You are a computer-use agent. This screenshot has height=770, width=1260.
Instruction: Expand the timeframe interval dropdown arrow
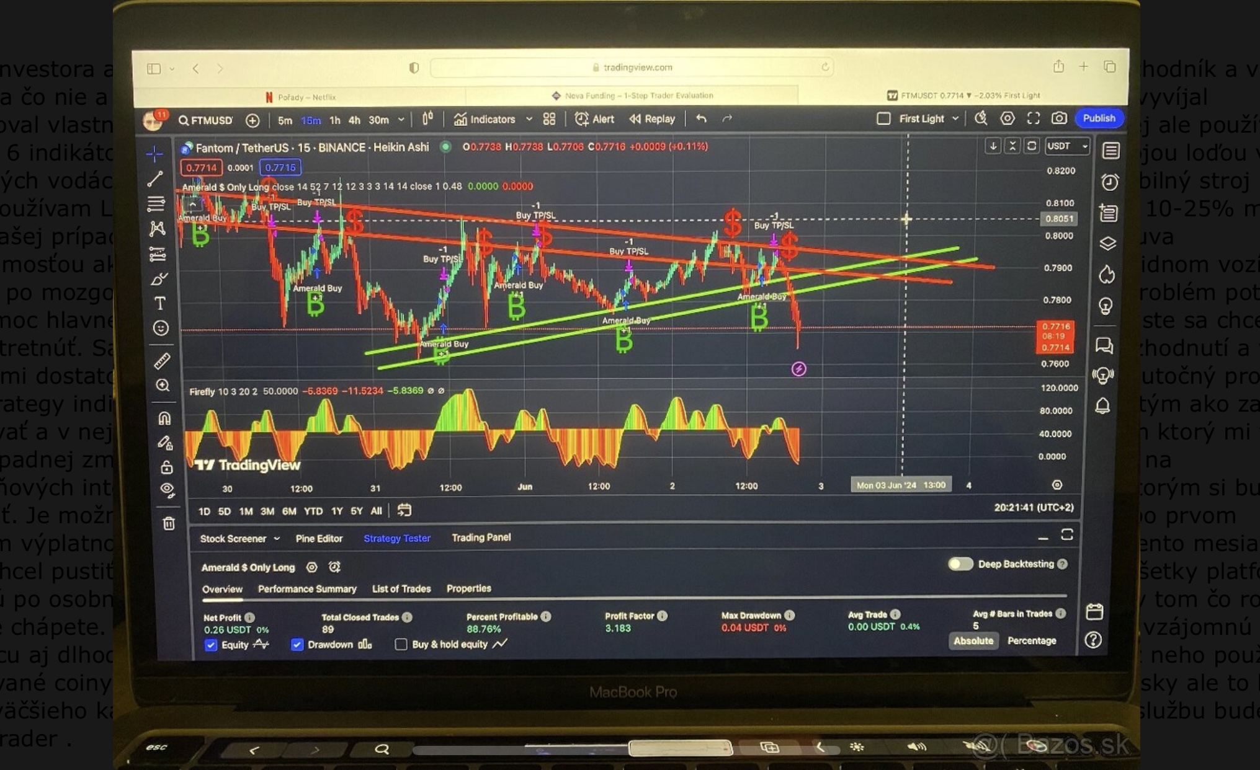point(401,119)
